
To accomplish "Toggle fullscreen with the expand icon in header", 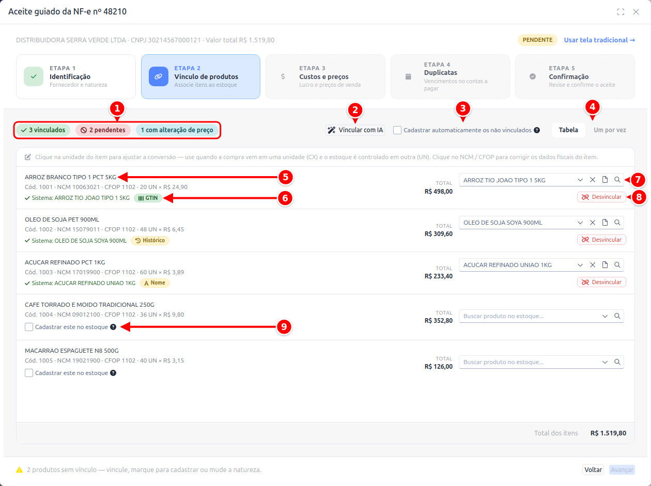I will [x=621, y=12].
